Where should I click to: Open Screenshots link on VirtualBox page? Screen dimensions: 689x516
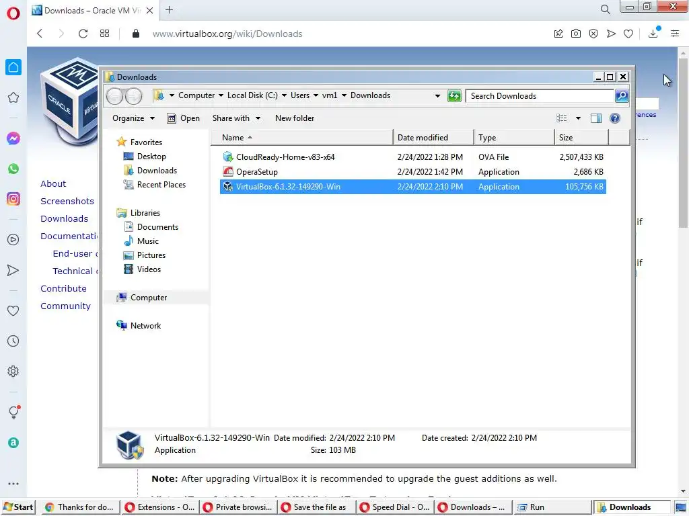pos(67,201)
